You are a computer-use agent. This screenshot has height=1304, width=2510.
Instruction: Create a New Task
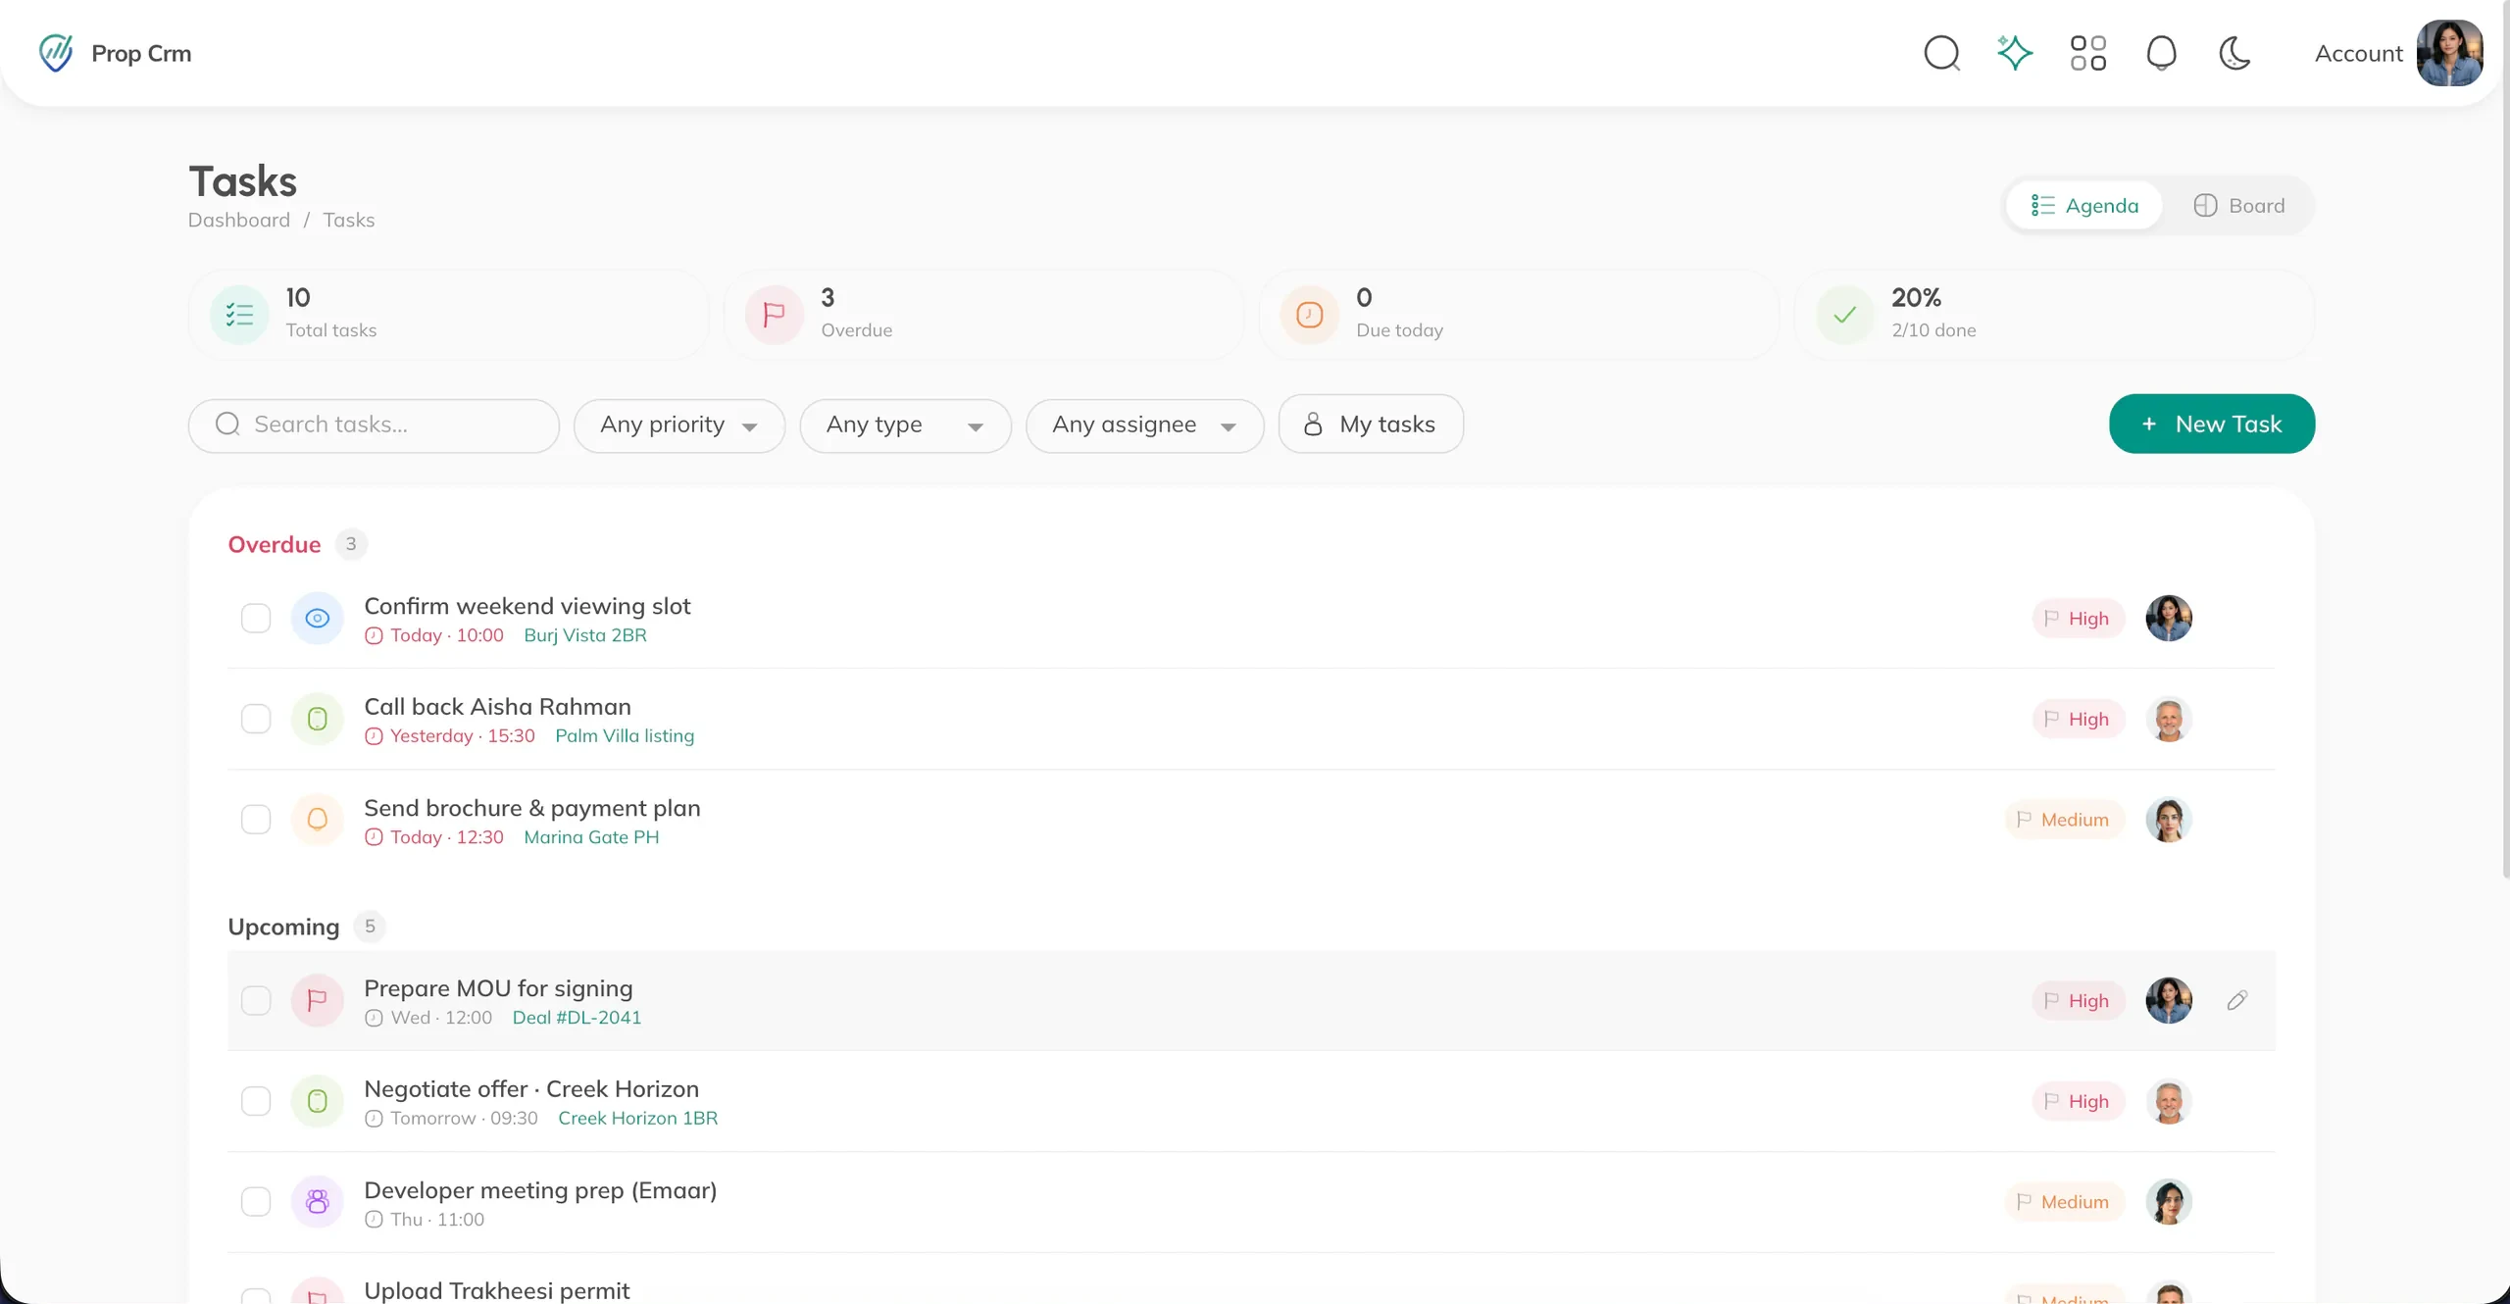point(2212,425)
